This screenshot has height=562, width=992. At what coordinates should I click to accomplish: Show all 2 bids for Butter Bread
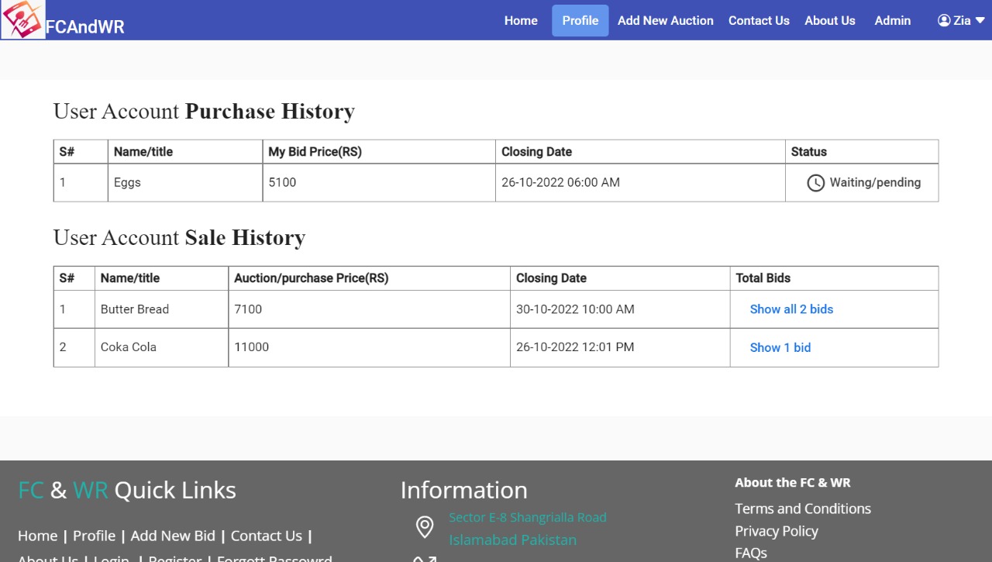pos(791,309)
